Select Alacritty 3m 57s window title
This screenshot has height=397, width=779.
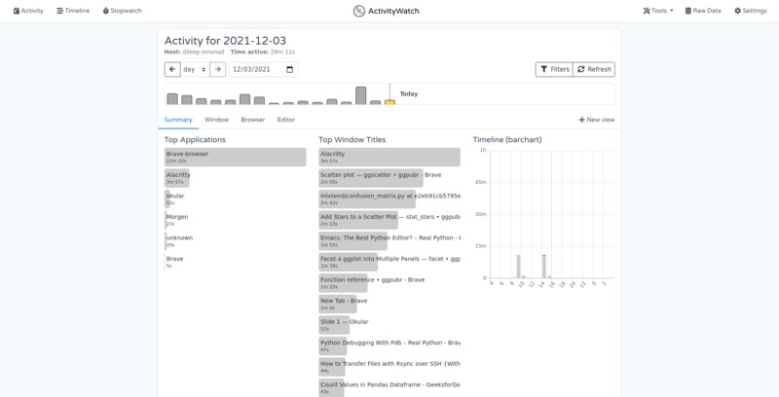pos(389,157)
